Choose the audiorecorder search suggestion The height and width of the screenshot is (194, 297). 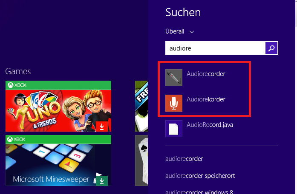[184, 159]
